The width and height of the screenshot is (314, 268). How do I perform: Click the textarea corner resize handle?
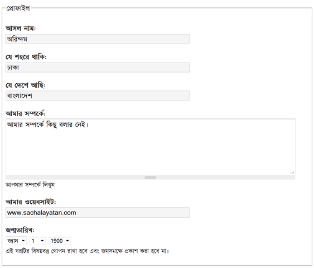coord(292,173)
